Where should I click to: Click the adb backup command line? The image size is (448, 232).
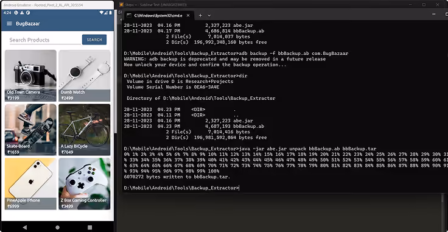coord(236,54)
